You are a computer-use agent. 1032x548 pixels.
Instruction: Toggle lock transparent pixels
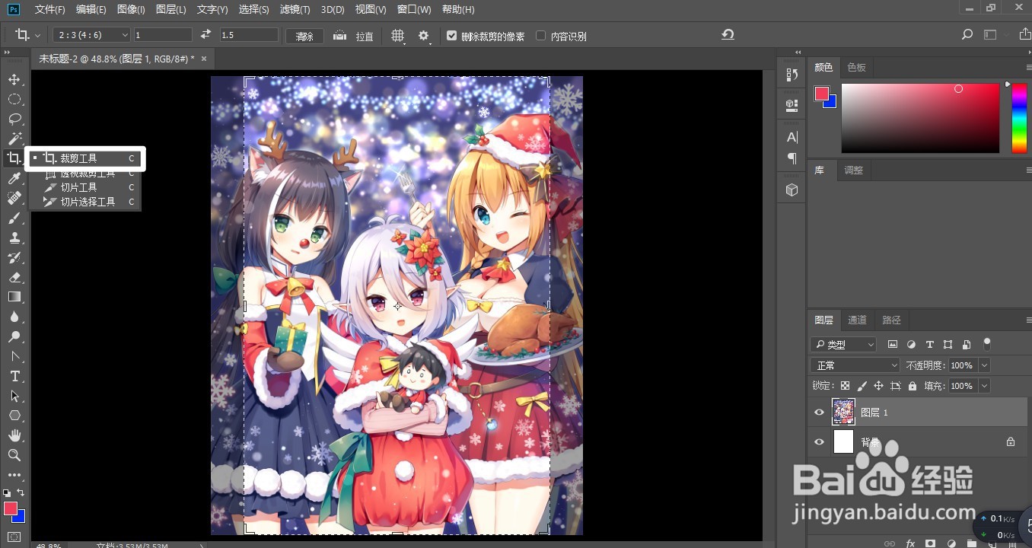coord(845,386)
